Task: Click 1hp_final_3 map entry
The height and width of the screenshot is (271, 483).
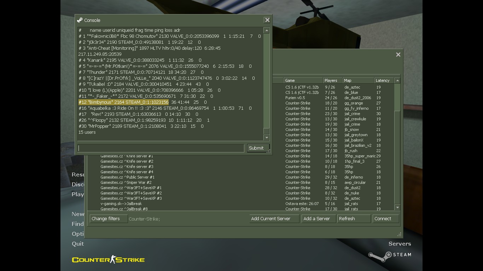Action: [354, 161]
